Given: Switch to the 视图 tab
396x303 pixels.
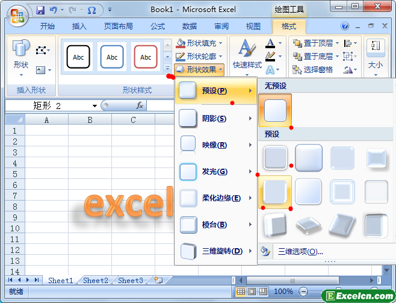Looking at the screenshot, I should [x=253, y=26].
